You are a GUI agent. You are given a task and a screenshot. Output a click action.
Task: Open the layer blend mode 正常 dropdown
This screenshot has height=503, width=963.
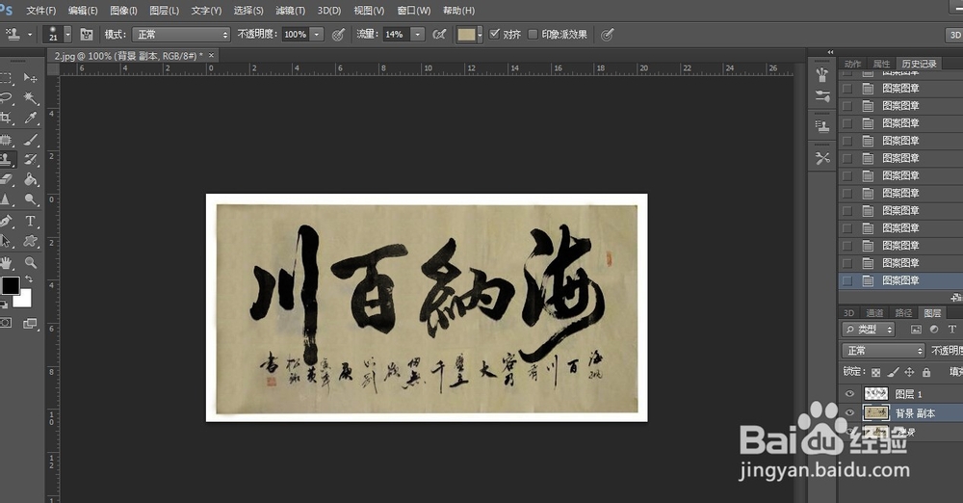pos(883,351)
